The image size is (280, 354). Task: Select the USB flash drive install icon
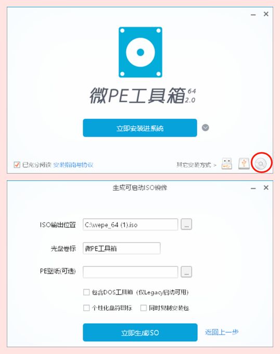(x=227, y=164)
